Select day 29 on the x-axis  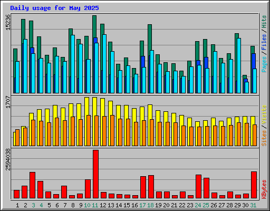tap(237, 205)
